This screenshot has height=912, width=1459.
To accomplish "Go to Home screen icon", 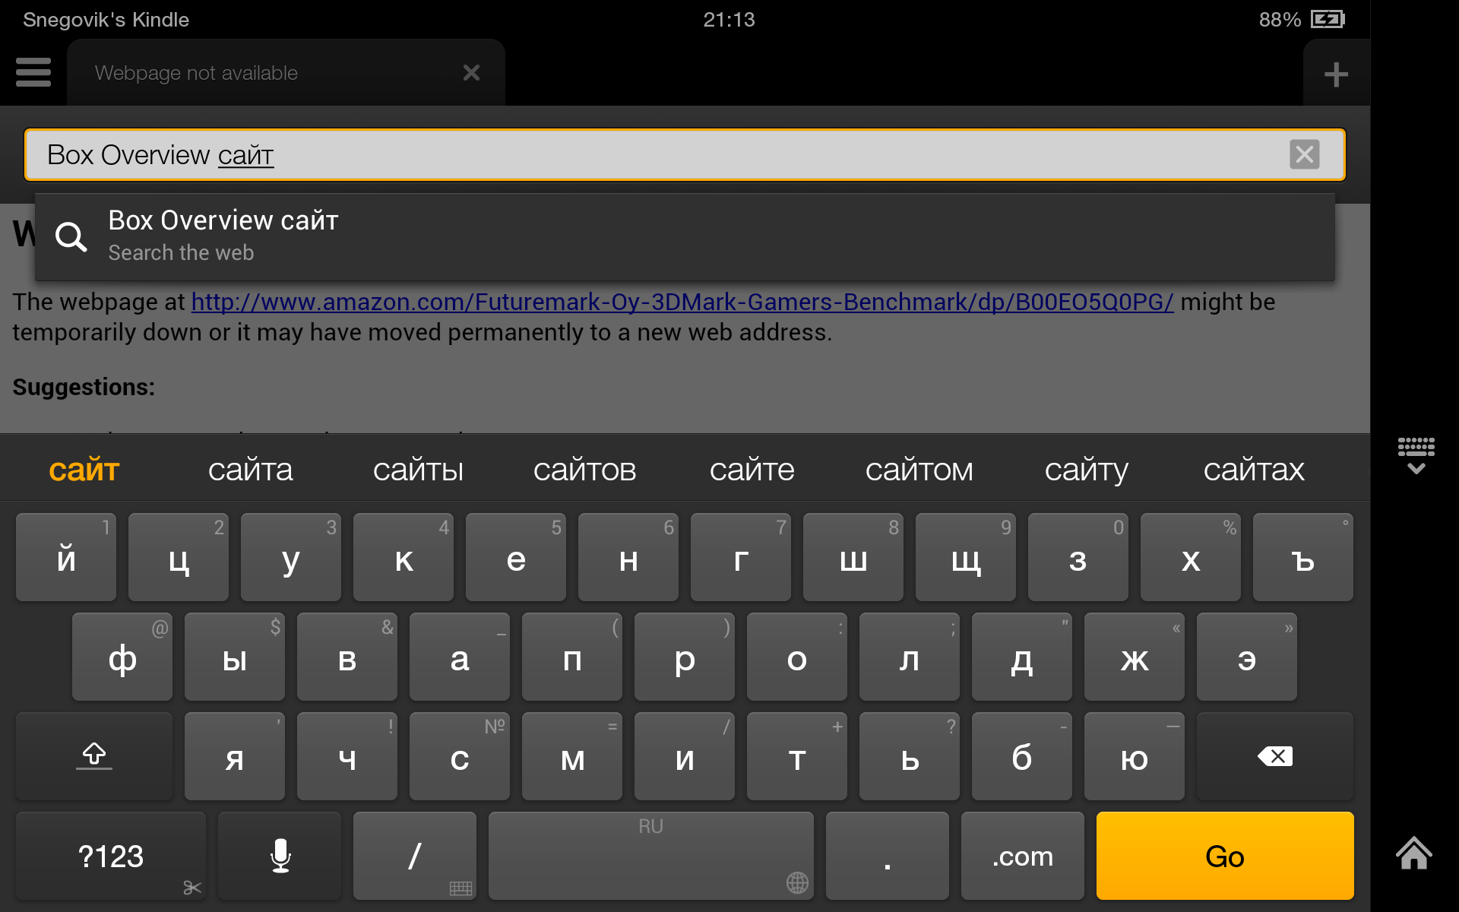I will (1413, 853).
